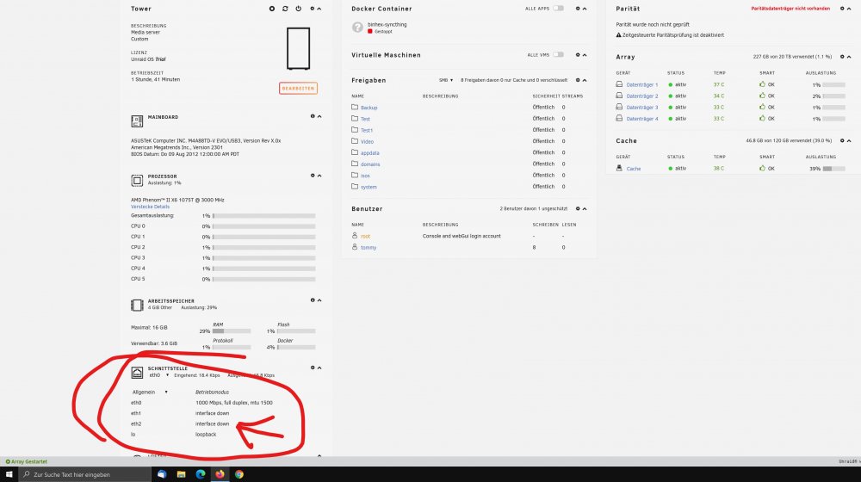
Task: Open Schnittstelle settings gear icon
Action: coord(313,368)
